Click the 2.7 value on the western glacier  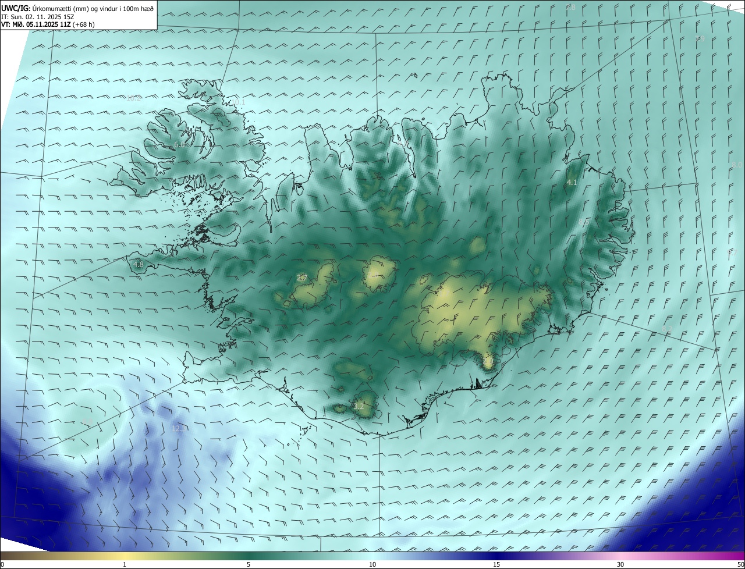point(301,278)
